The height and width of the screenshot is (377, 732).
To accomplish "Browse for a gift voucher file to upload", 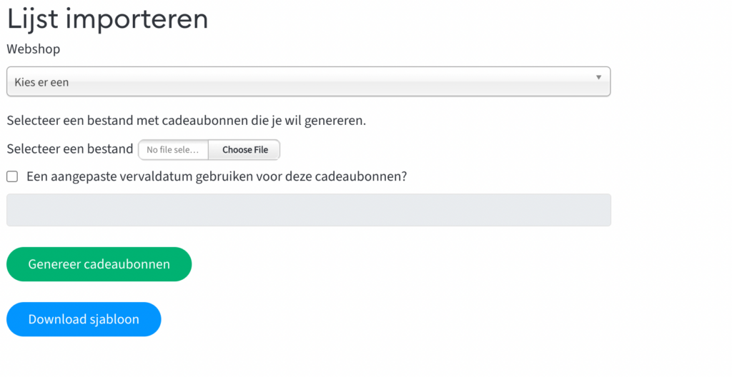I will click(x=244, y=150).
